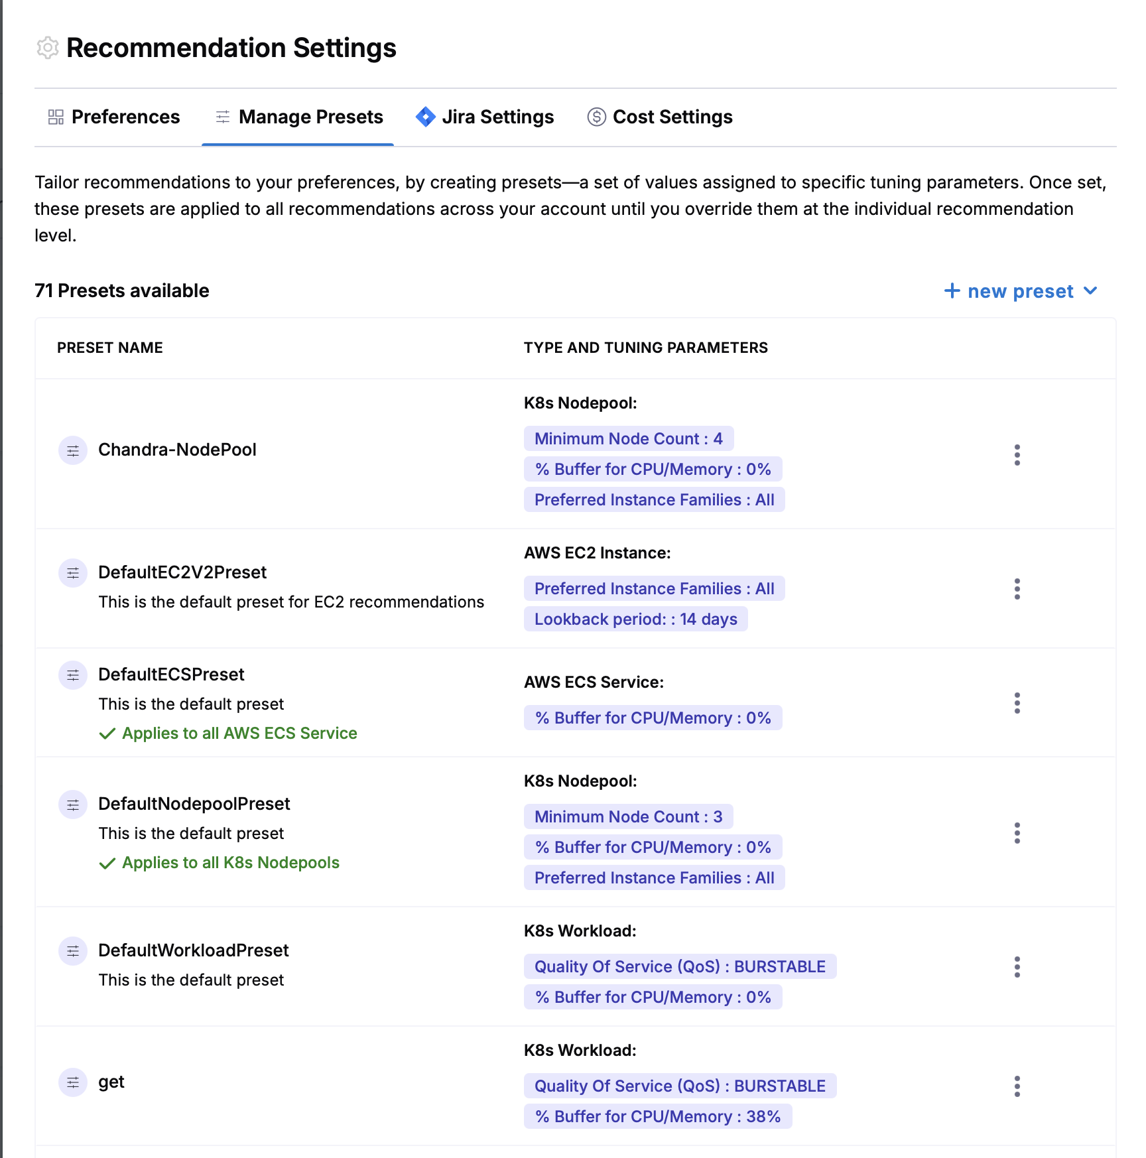Image resolution: width=1146 pixels, height=1158 pixels.
Task: Open kebab menu for DefaultECSPreset
Action: [1017, 703]
